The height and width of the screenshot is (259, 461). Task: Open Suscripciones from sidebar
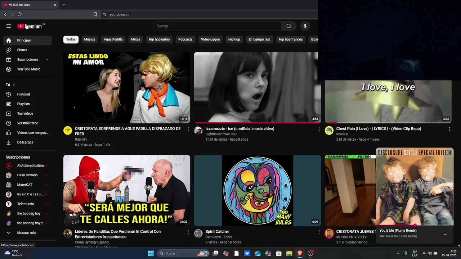pyautogui.click(x=27, y=59)
